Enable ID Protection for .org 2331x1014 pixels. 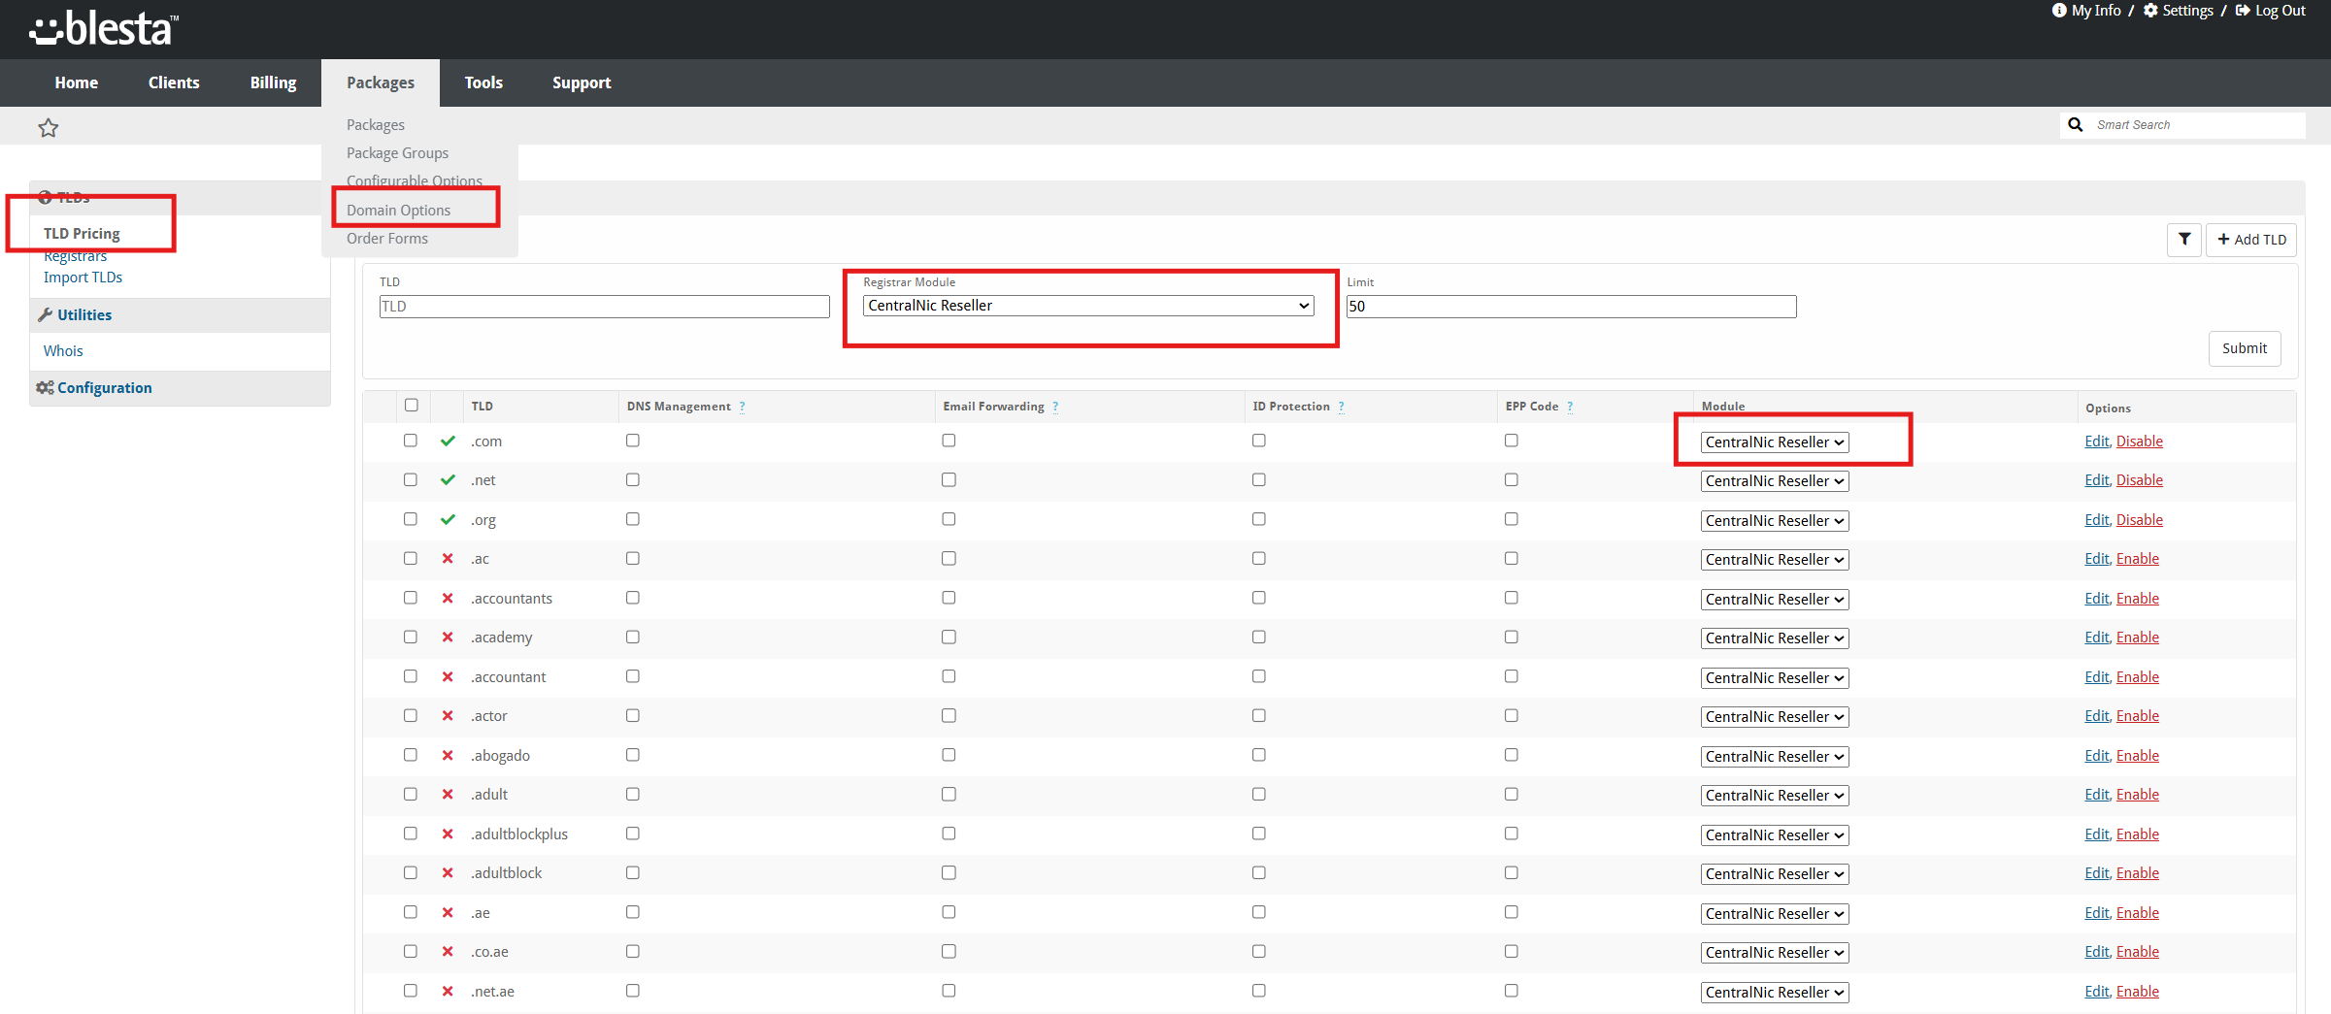[1259, 518]
